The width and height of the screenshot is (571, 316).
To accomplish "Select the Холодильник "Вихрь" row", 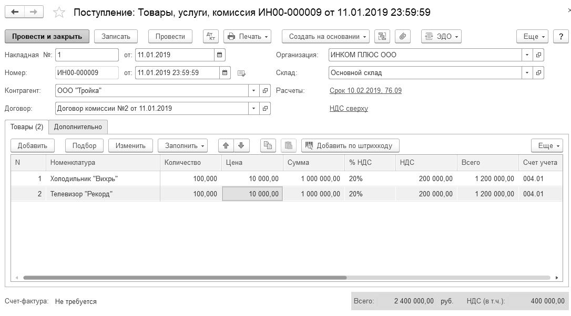I will [287, 178].
